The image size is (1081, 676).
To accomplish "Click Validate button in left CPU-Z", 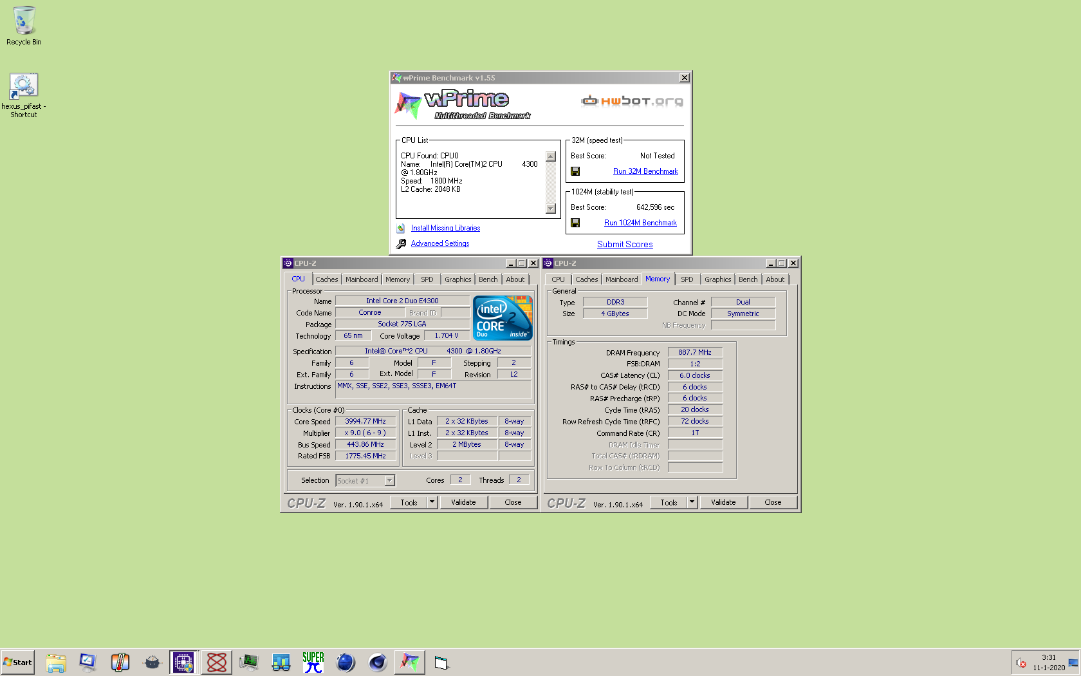I will point(464,502).
